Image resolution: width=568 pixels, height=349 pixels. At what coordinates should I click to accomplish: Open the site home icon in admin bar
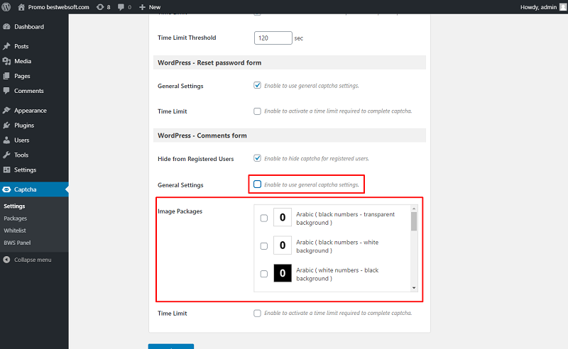click(21, 7)
